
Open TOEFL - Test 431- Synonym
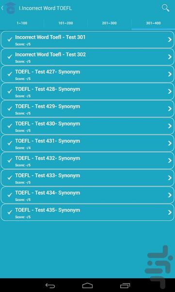(x=87, y=143)
